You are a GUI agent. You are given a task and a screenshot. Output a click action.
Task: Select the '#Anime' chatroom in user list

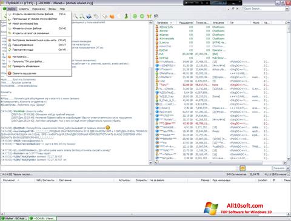[164, 31]
